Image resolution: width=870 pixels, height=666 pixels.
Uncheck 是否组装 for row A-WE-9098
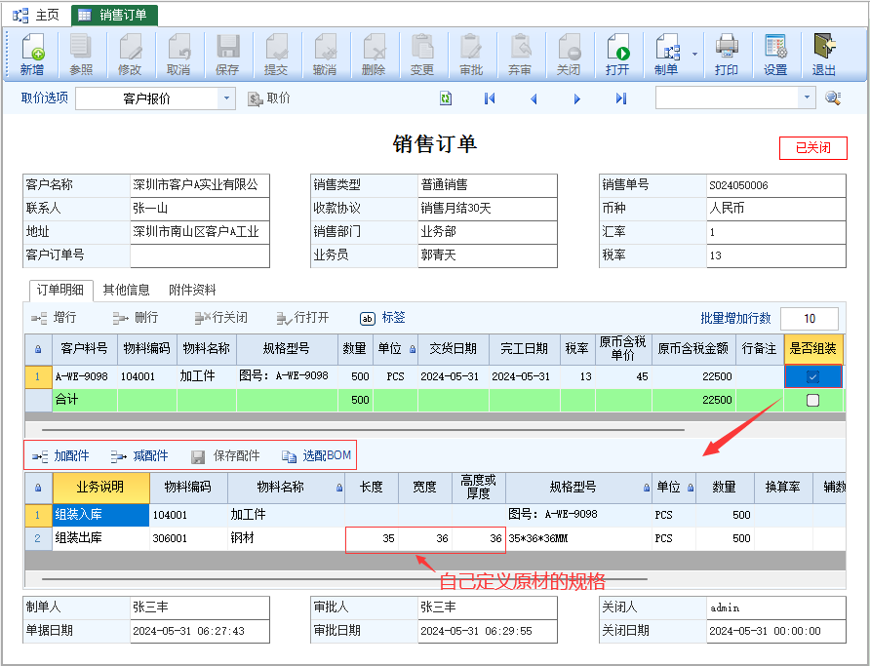tap(812, 376)
